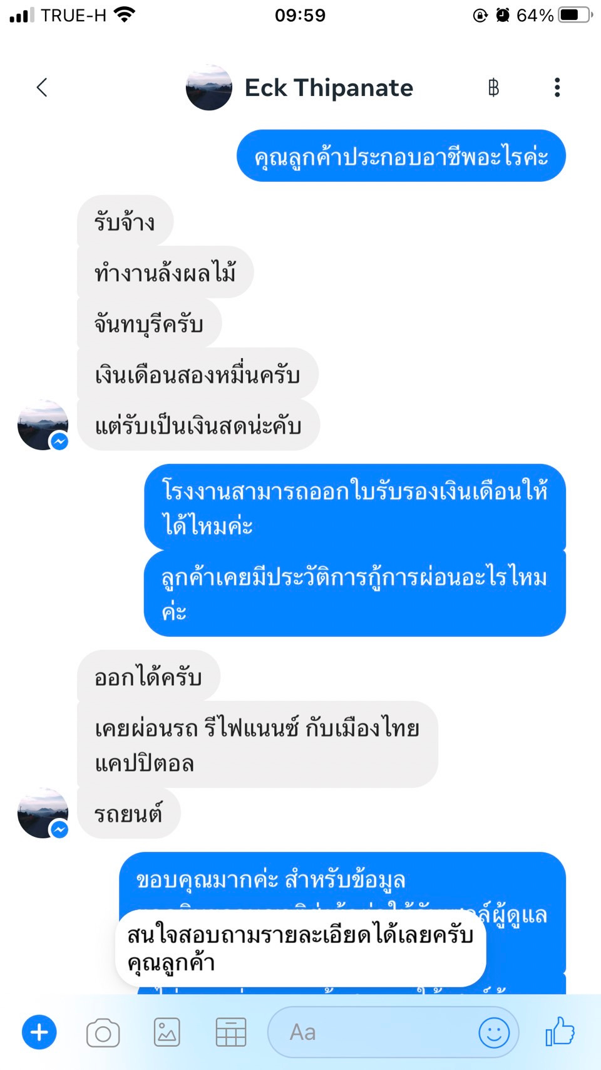Open Eck Thipanate profile picture in header
Viewport: 601px width, 1070px height.
point(209,88)
